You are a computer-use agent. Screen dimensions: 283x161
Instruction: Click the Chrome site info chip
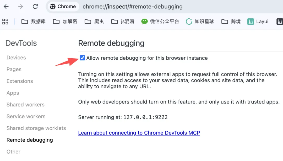click(63, 7)
